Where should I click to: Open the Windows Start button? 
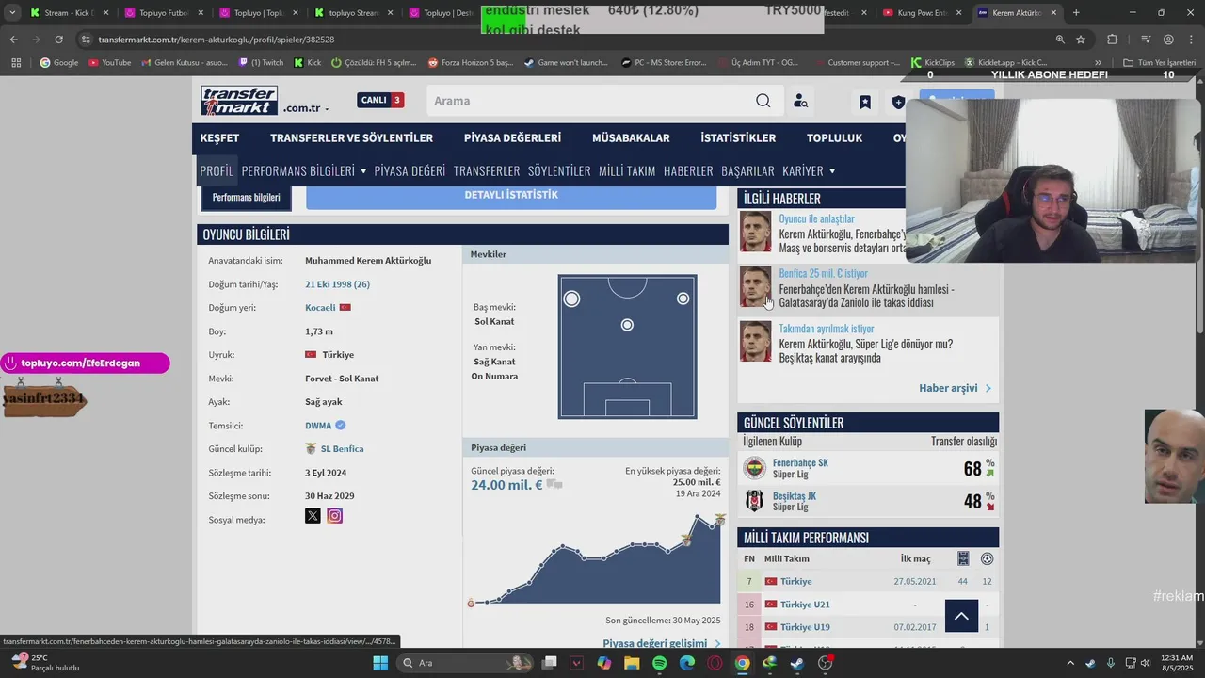pyautogui.click(x=380, y=663)
